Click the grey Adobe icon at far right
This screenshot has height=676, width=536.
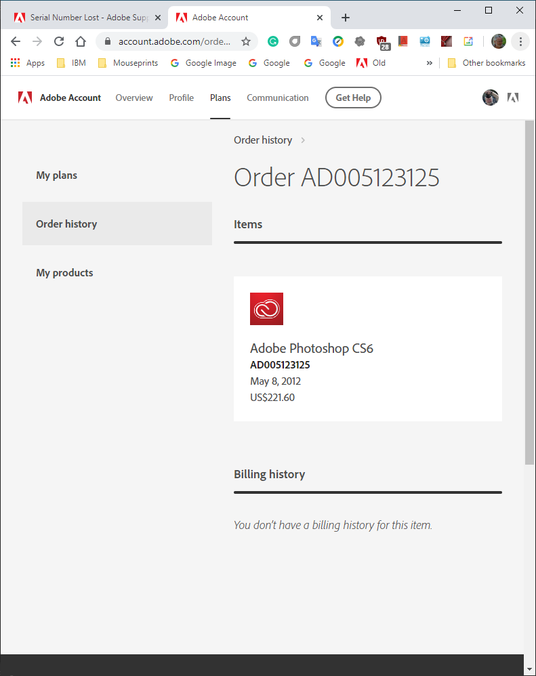click(513, 98)
